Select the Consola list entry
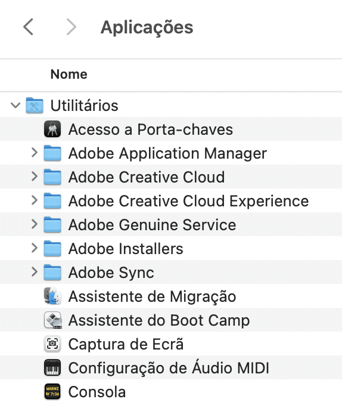 [171, 391]
